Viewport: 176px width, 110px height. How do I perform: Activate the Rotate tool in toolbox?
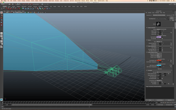(x=1, y=23)
